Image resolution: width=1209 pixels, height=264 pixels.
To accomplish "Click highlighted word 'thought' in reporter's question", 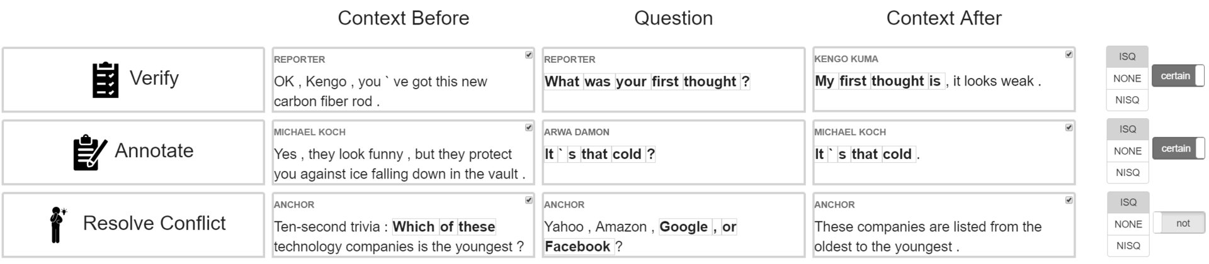I will [710, 82].
